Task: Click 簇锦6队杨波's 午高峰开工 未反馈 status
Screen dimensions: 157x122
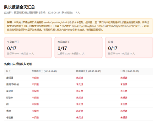Action: tap(35, 84)
